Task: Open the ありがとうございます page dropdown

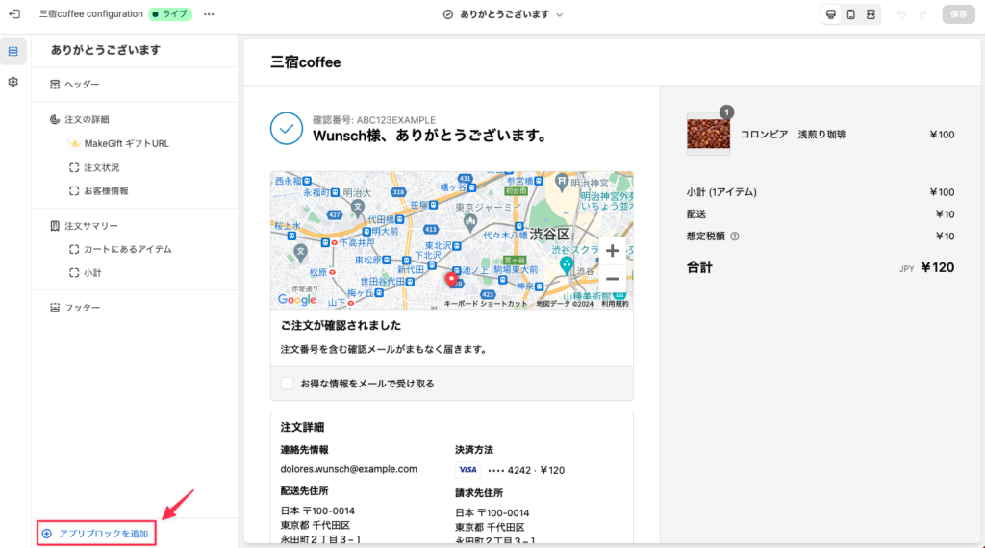Action: pos(504,14)
